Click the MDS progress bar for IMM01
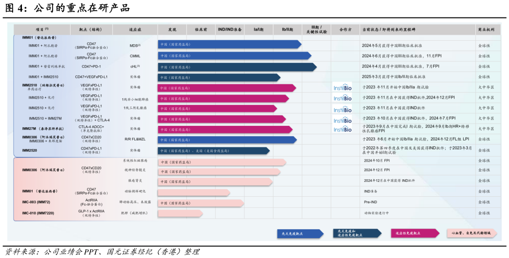Image resolution: width=509 pixels, height=258 pixels. (229, 45)
